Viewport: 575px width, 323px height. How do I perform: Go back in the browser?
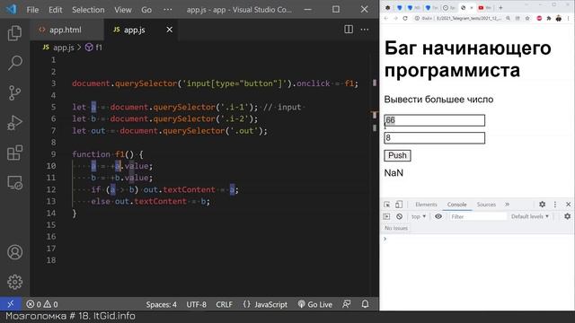[x=386, y=18]
